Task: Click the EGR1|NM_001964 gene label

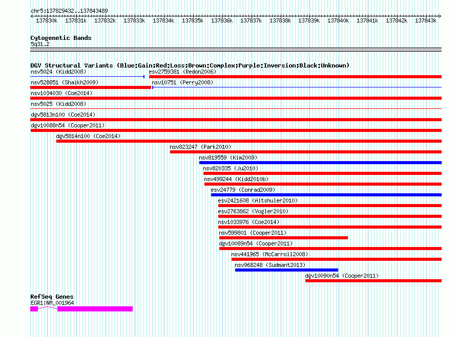Action: click(x=52, y=303)
